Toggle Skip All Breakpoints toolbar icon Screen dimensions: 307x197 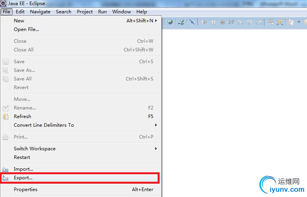click(192, 22)
